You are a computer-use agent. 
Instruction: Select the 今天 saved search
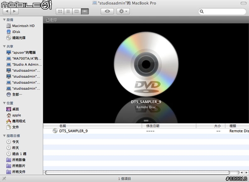12,142
